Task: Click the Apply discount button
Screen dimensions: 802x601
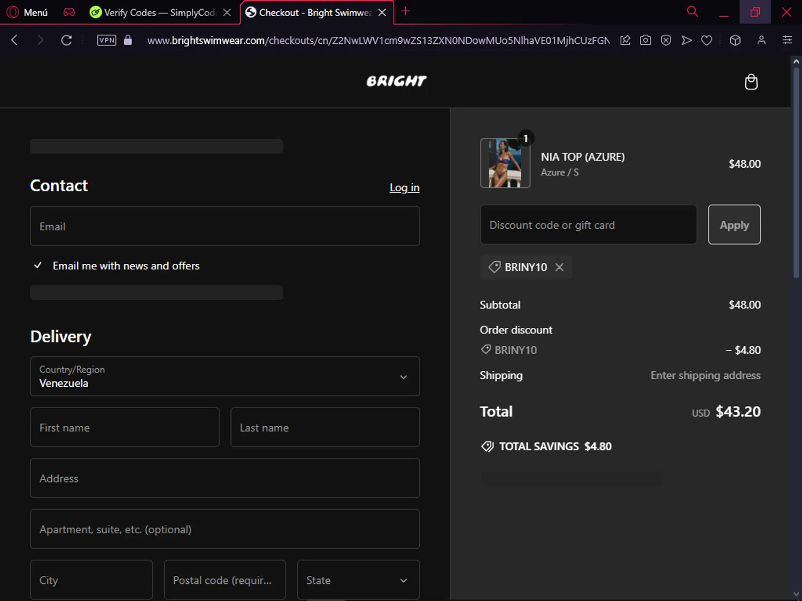Action: [x=734, y=225]
